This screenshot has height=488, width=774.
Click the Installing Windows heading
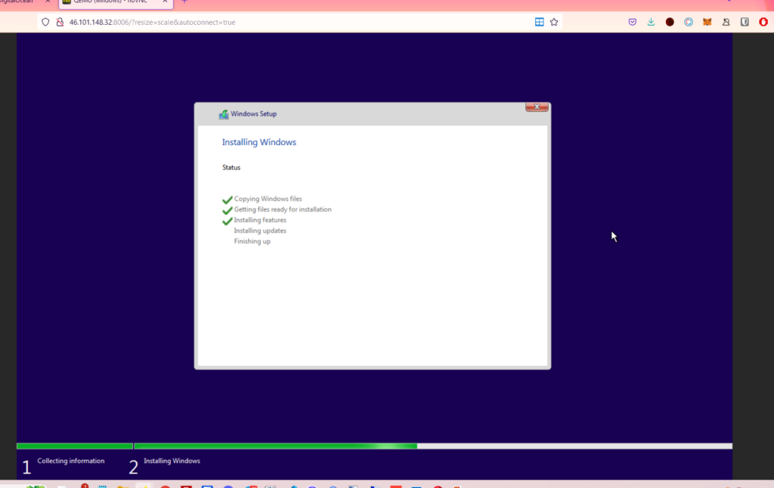click(x=259, y=142)
